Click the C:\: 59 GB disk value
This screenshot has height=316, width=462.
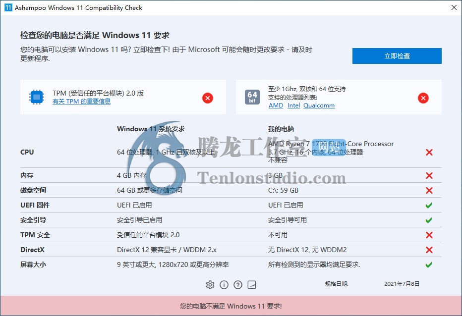coord(283,190)
